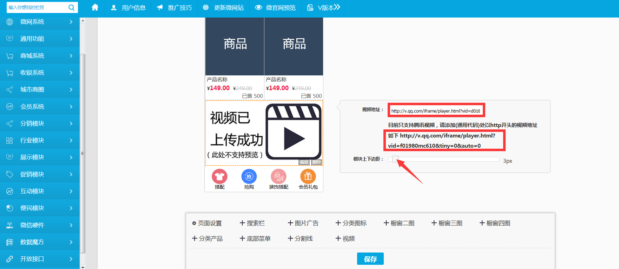Add a 视频 module
Screen dimensions: 619x269
[345, 238]
